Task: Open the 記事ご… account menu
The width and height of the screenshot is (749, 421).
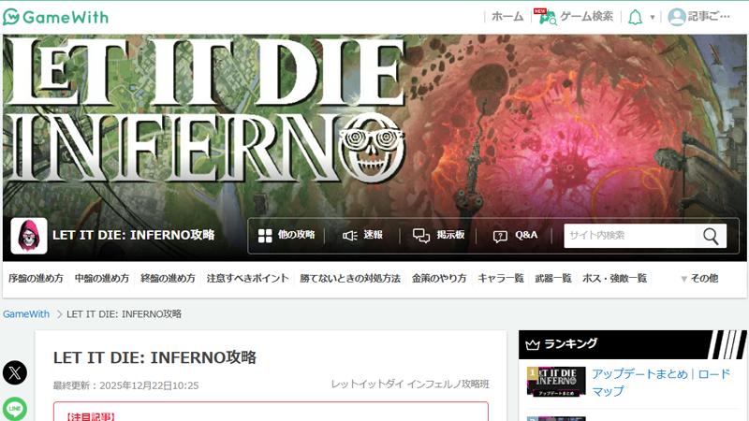Action: click(709, 17)
